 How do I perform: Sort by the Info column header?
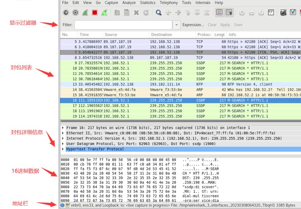(x=264, y=35)
